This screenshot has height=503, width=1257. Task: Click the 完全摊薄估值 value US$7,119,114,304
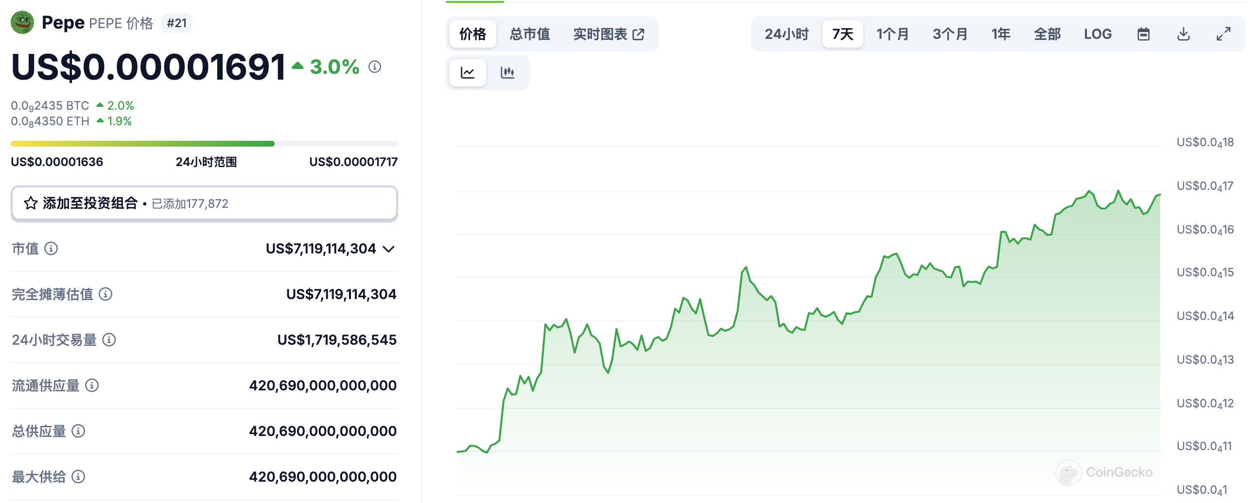pyautogui.click(x=341, y=294)
